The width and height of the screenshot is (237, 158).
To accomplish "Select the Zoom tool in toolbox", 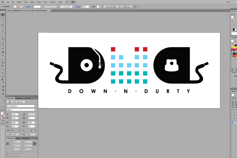I will 3,107.
